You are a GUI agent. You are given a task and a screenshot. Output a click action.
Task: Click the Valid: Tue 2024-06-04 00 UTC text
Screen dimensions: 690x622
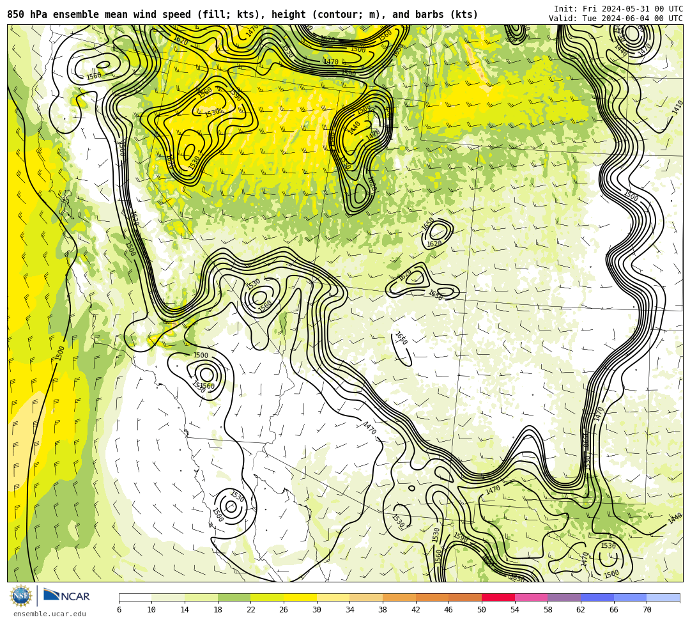click(616, 18)
